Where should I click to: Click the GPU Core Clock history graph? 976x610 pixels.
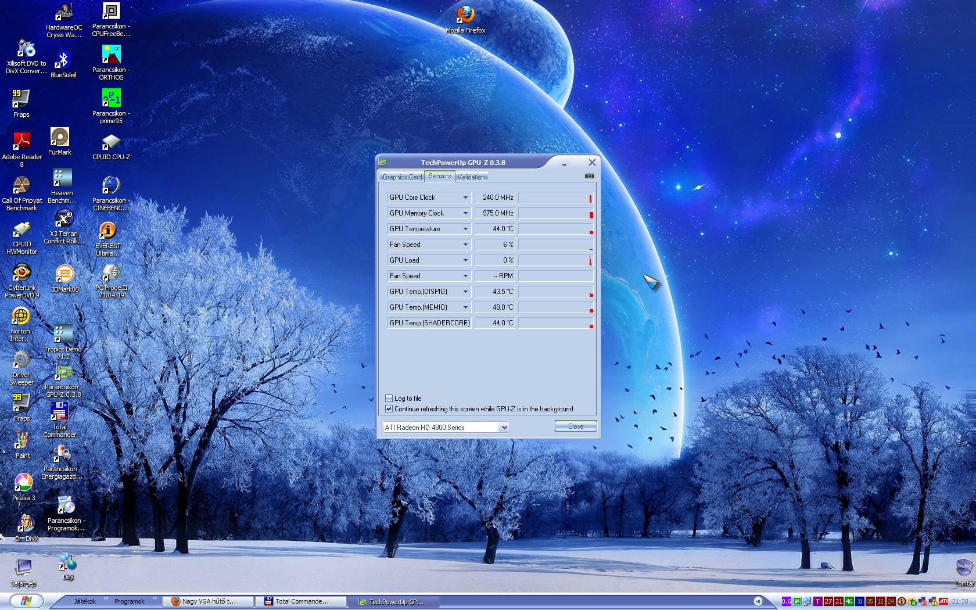point(555,198)
